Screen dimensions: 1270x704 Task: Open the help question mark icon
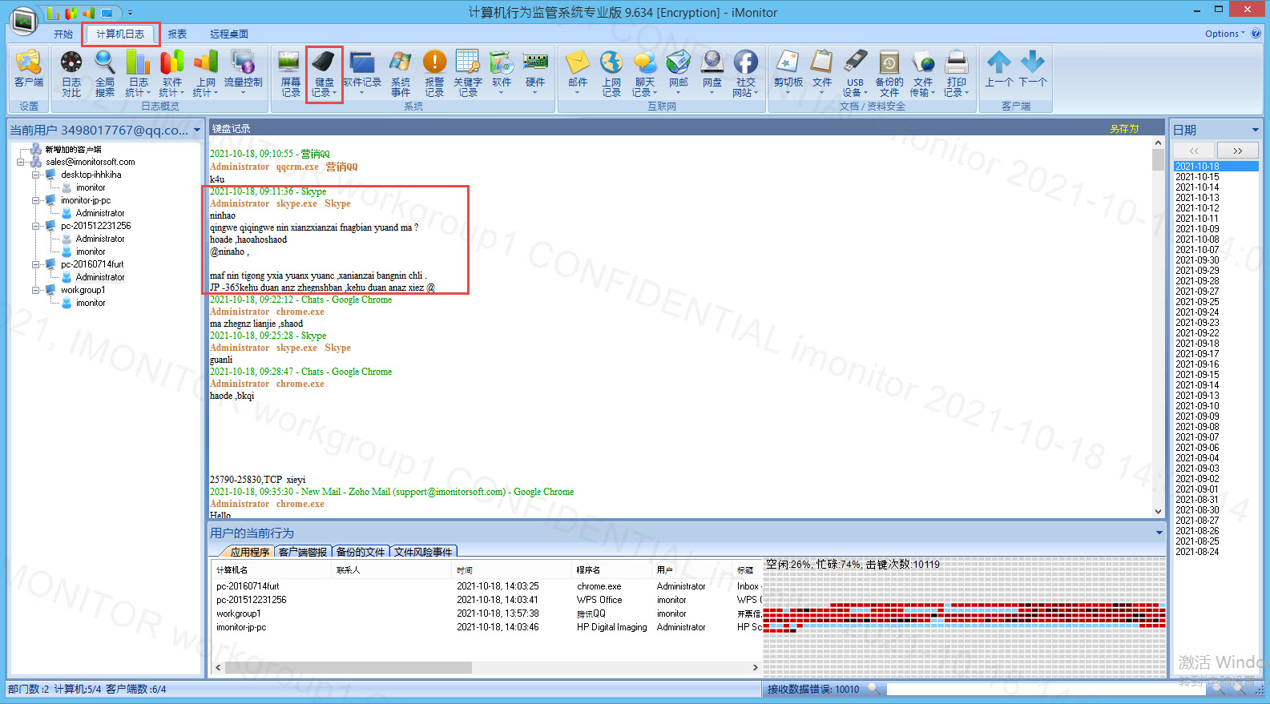[1256, 34]
